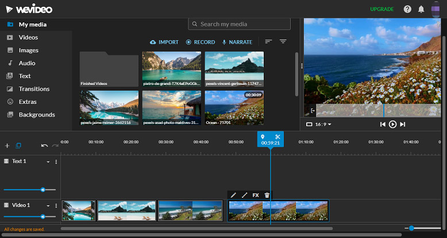This screenshot has width=447, height=238.
Task: Open the clip editor pencil icon
Action: pos(233,195)
